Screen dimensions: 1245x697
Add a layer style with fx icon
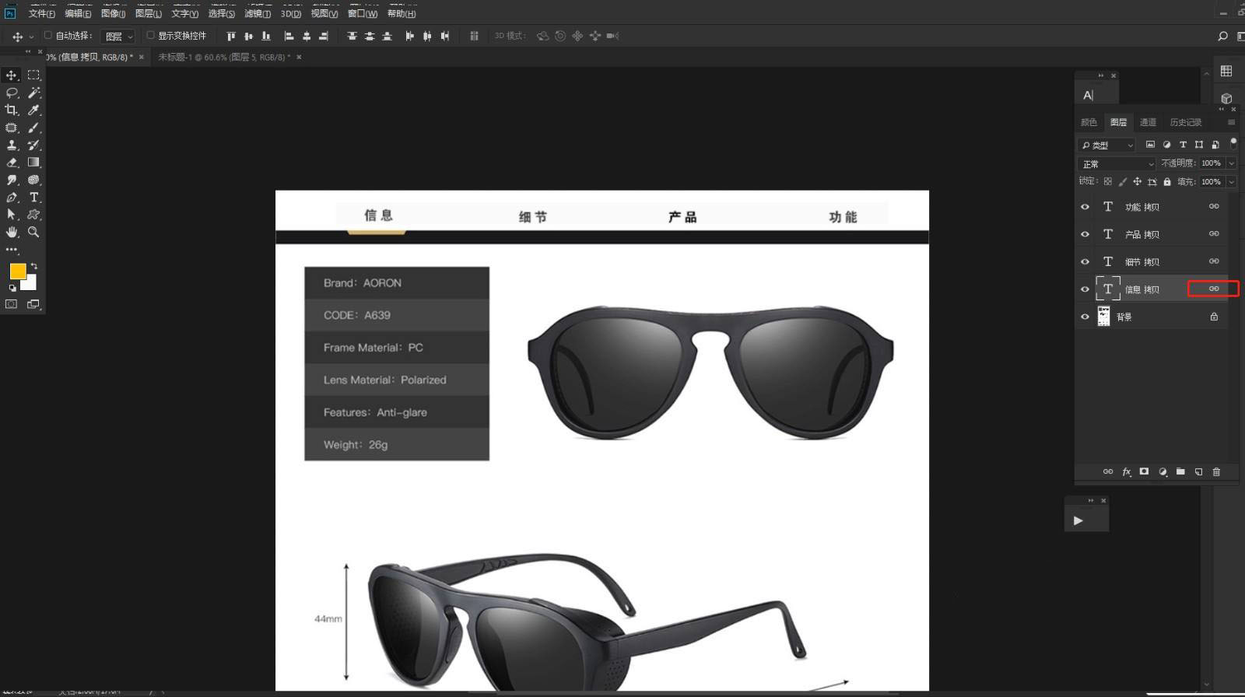point(1126,471)
